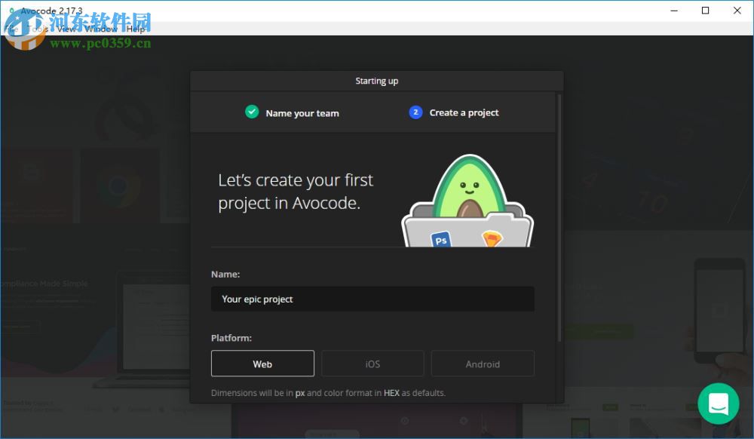Open the Window menu

pos(100,29)
